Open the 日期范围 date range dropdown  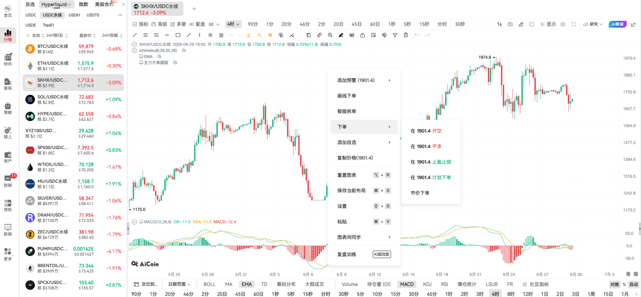(179, 284)
